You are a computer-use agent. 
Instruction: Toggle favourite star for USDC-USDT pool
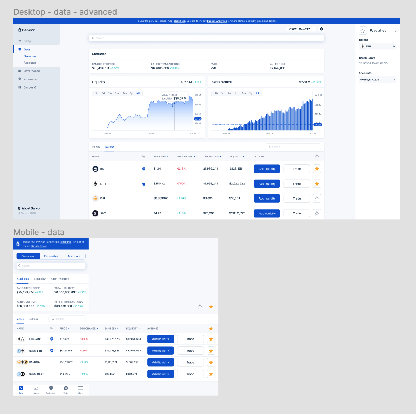[x=211, y=374]
